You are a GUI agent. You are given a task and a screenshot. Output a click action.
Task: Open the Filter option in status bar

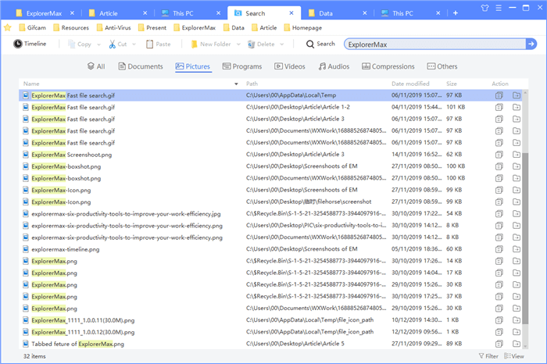[x=488, y=356]
